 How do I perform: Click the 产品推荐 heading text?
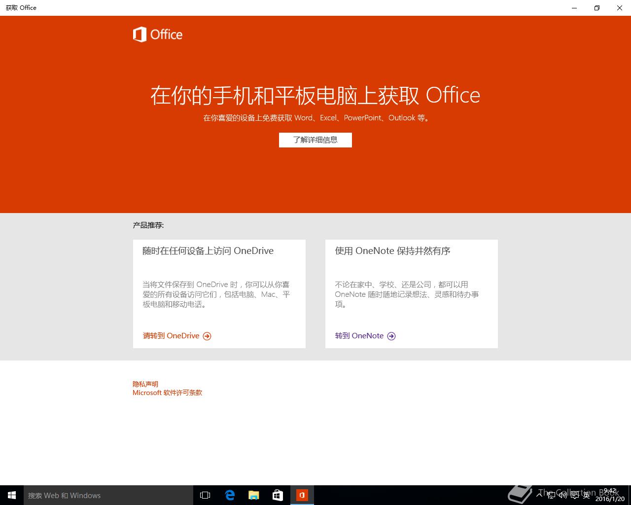[148, 225]
